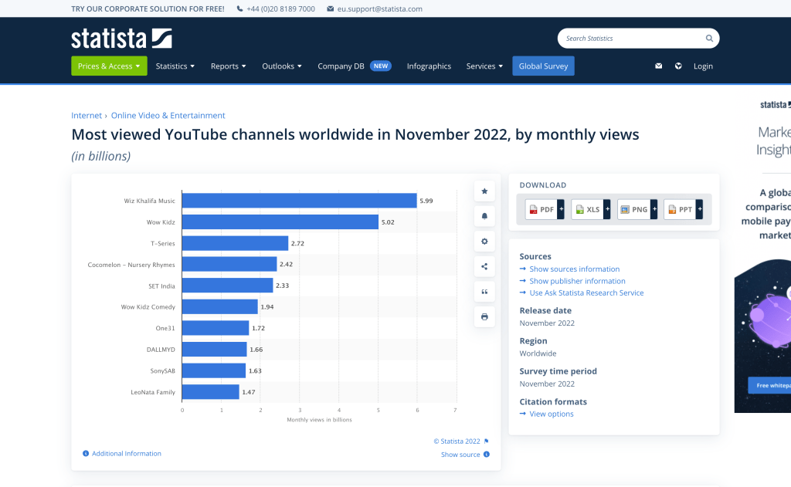Click the support email address
This screenshot has height=487, width=791.
click(x=380, y=8)
